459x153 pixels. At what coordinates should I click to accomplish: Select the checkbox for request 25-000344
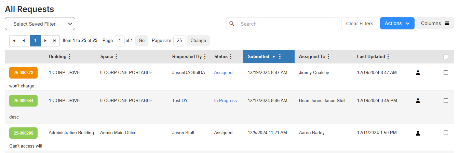coord(446,101)
